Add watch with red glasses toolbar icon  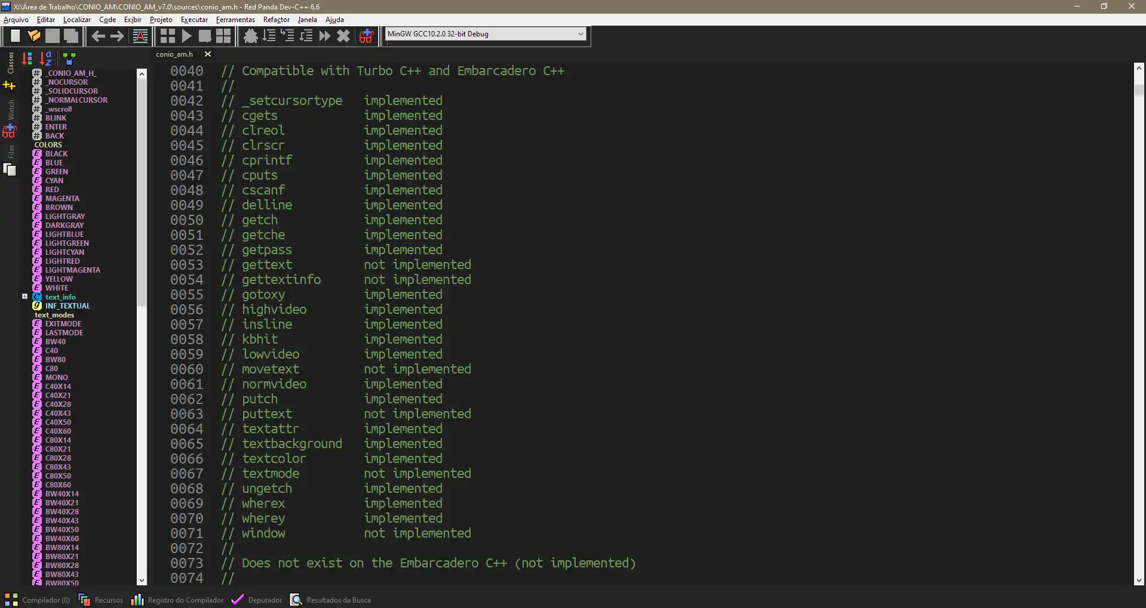tap(366, 36)
